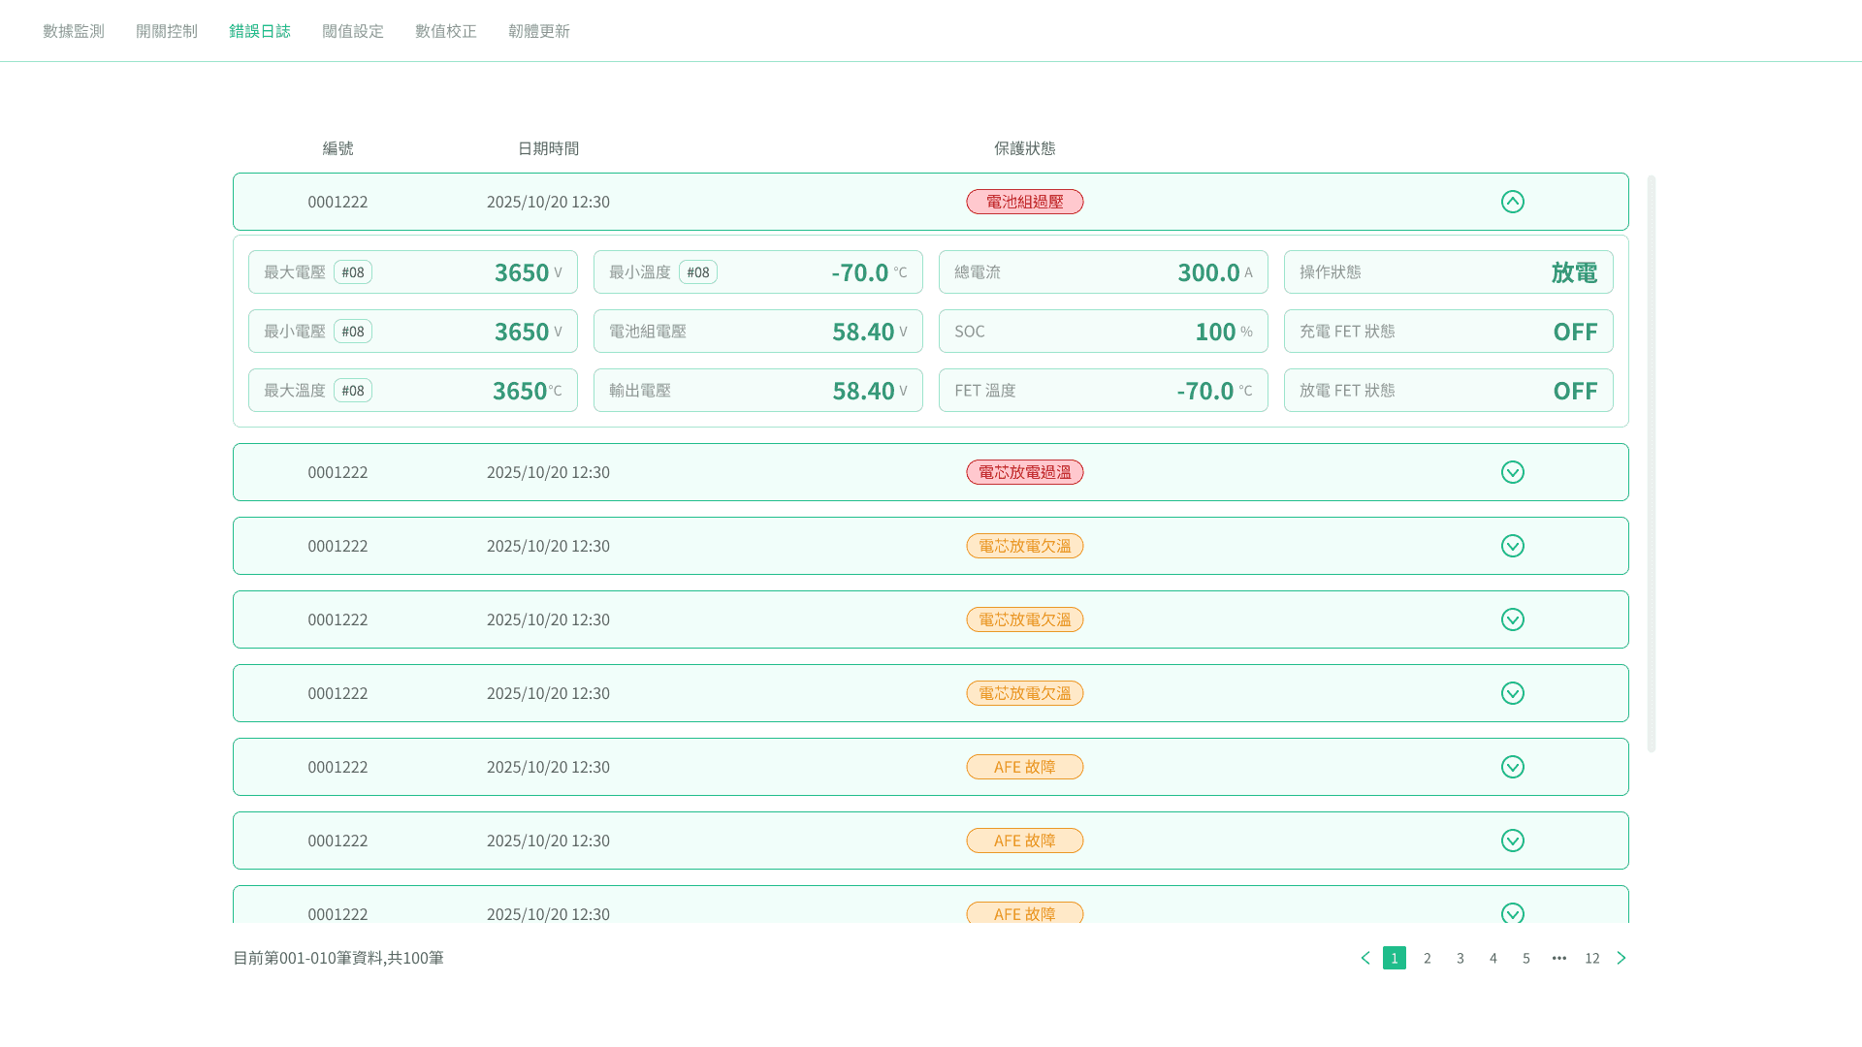Go to page 3 in pagination

pos(1460,958)
